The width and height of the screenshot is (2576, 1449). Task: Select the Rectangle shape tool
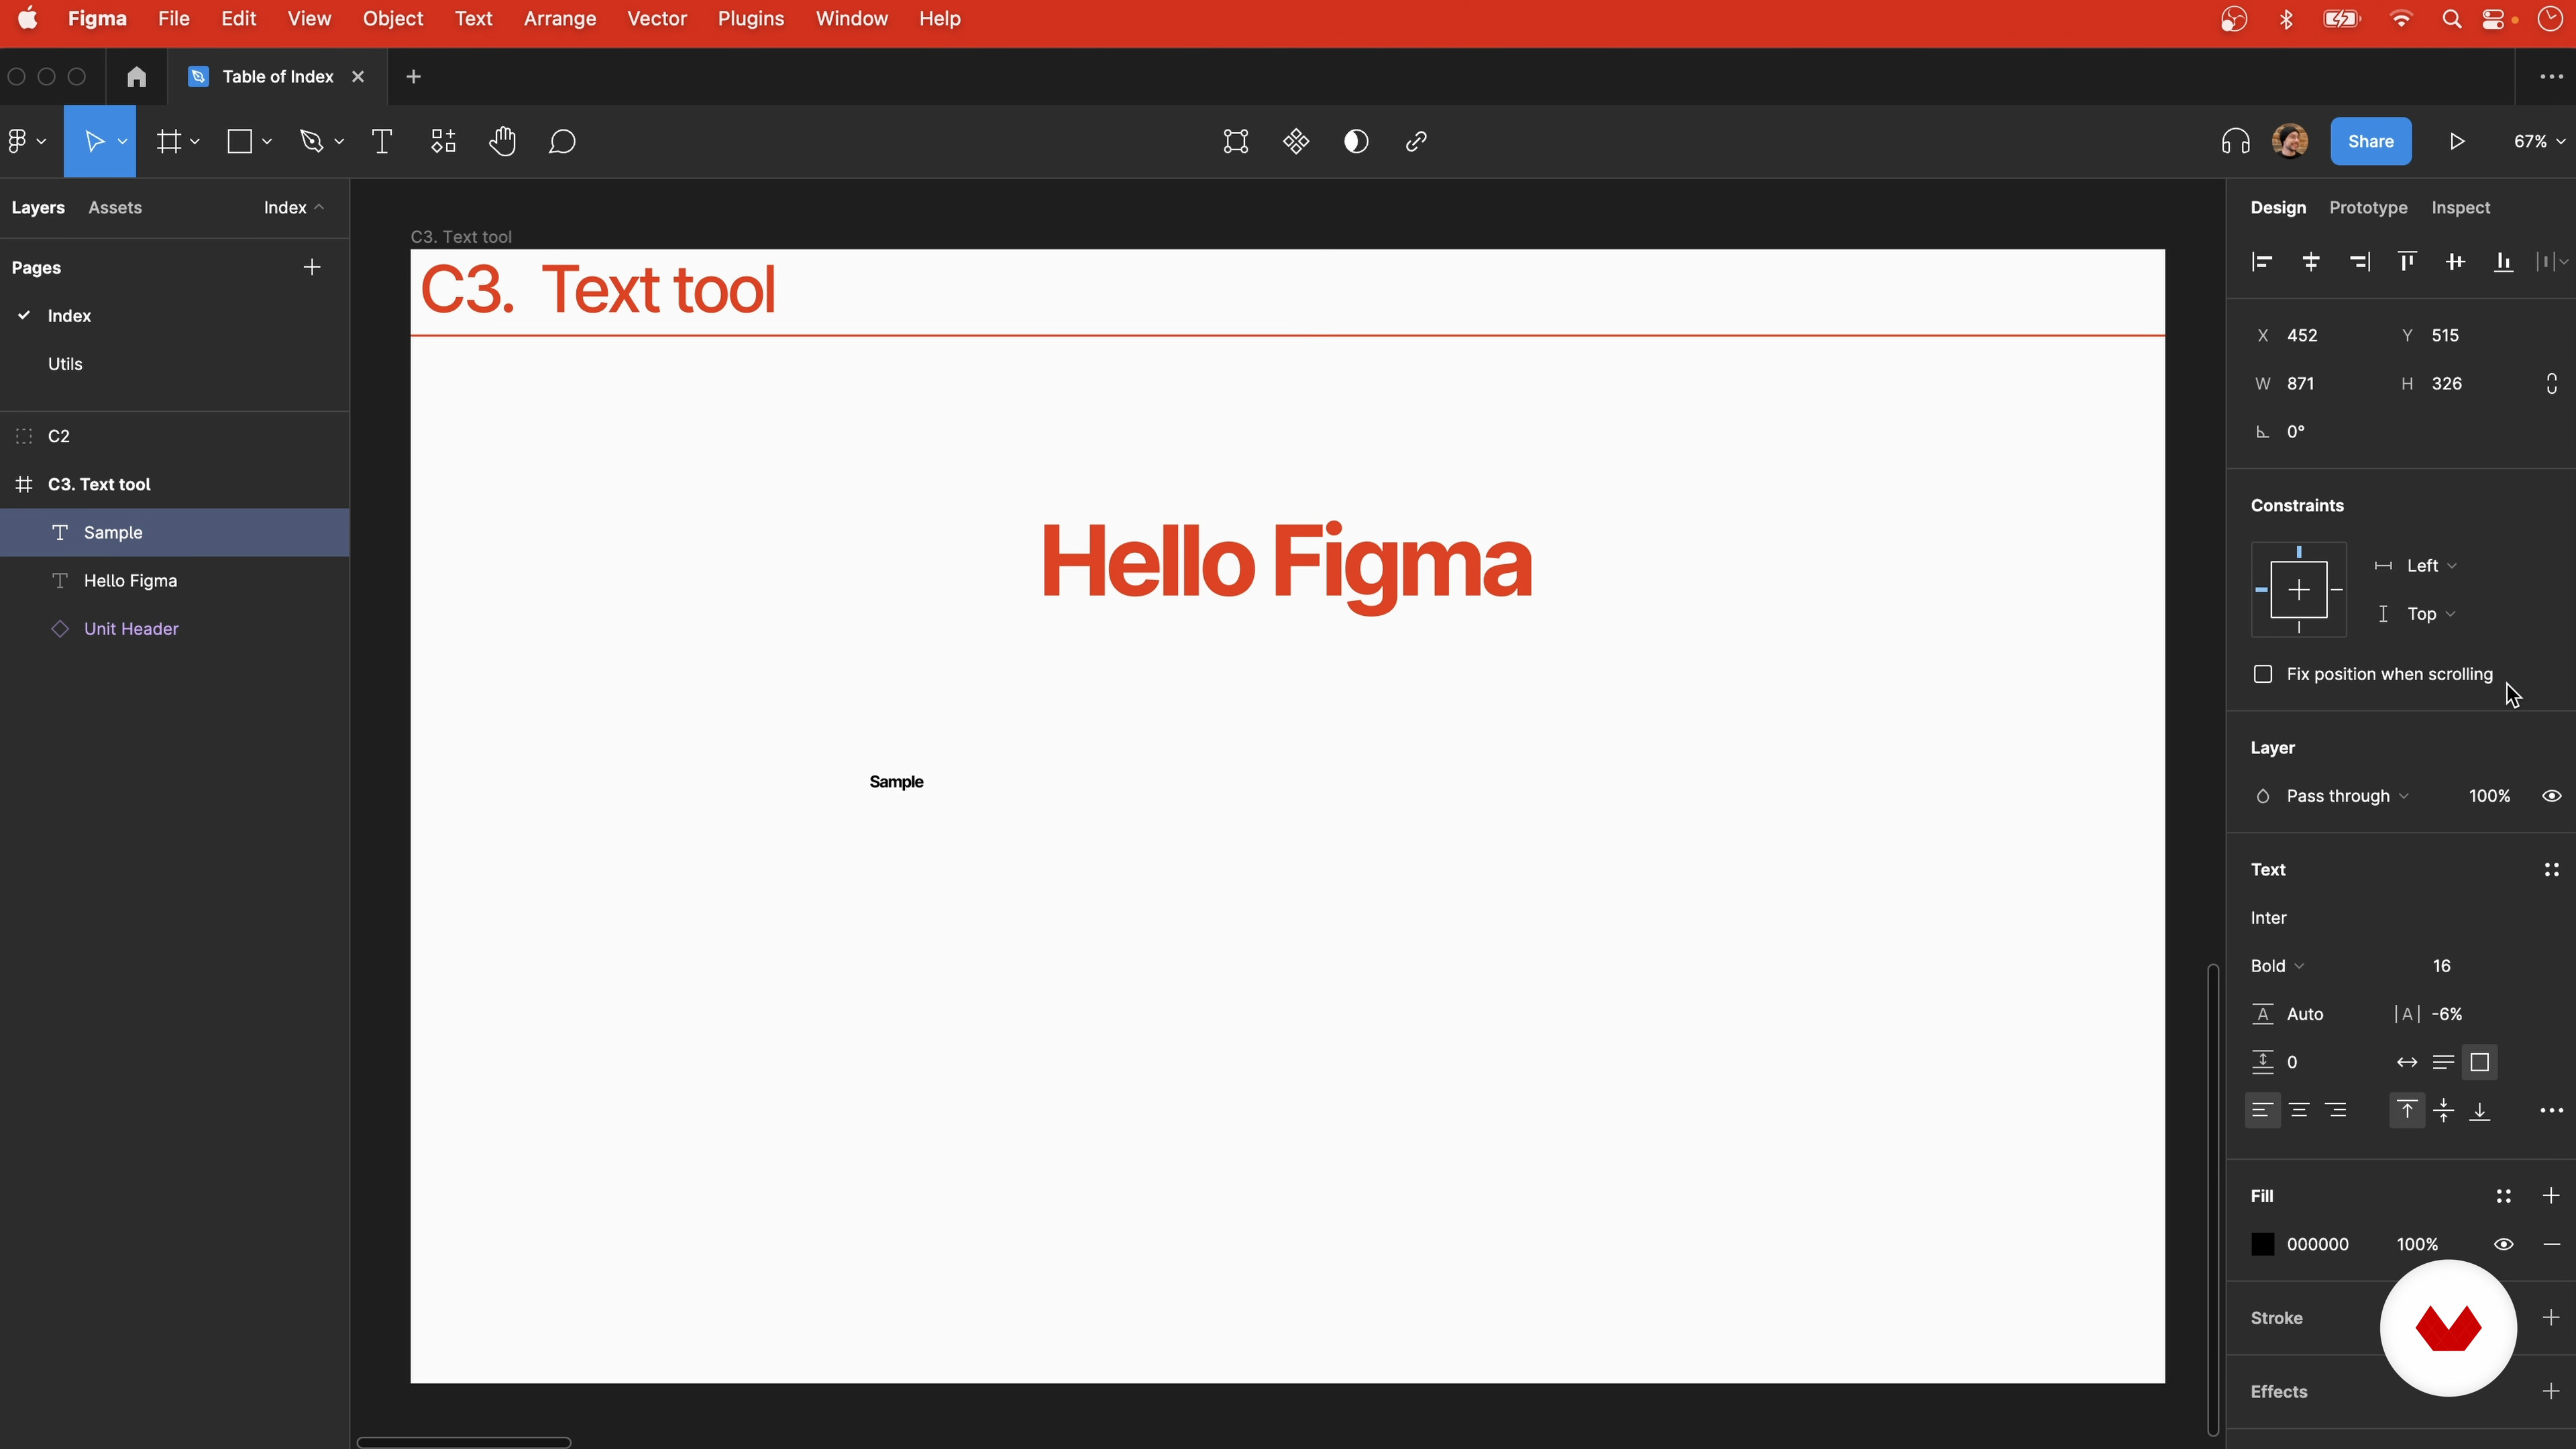pyautogui.click(x=240, y=142)
